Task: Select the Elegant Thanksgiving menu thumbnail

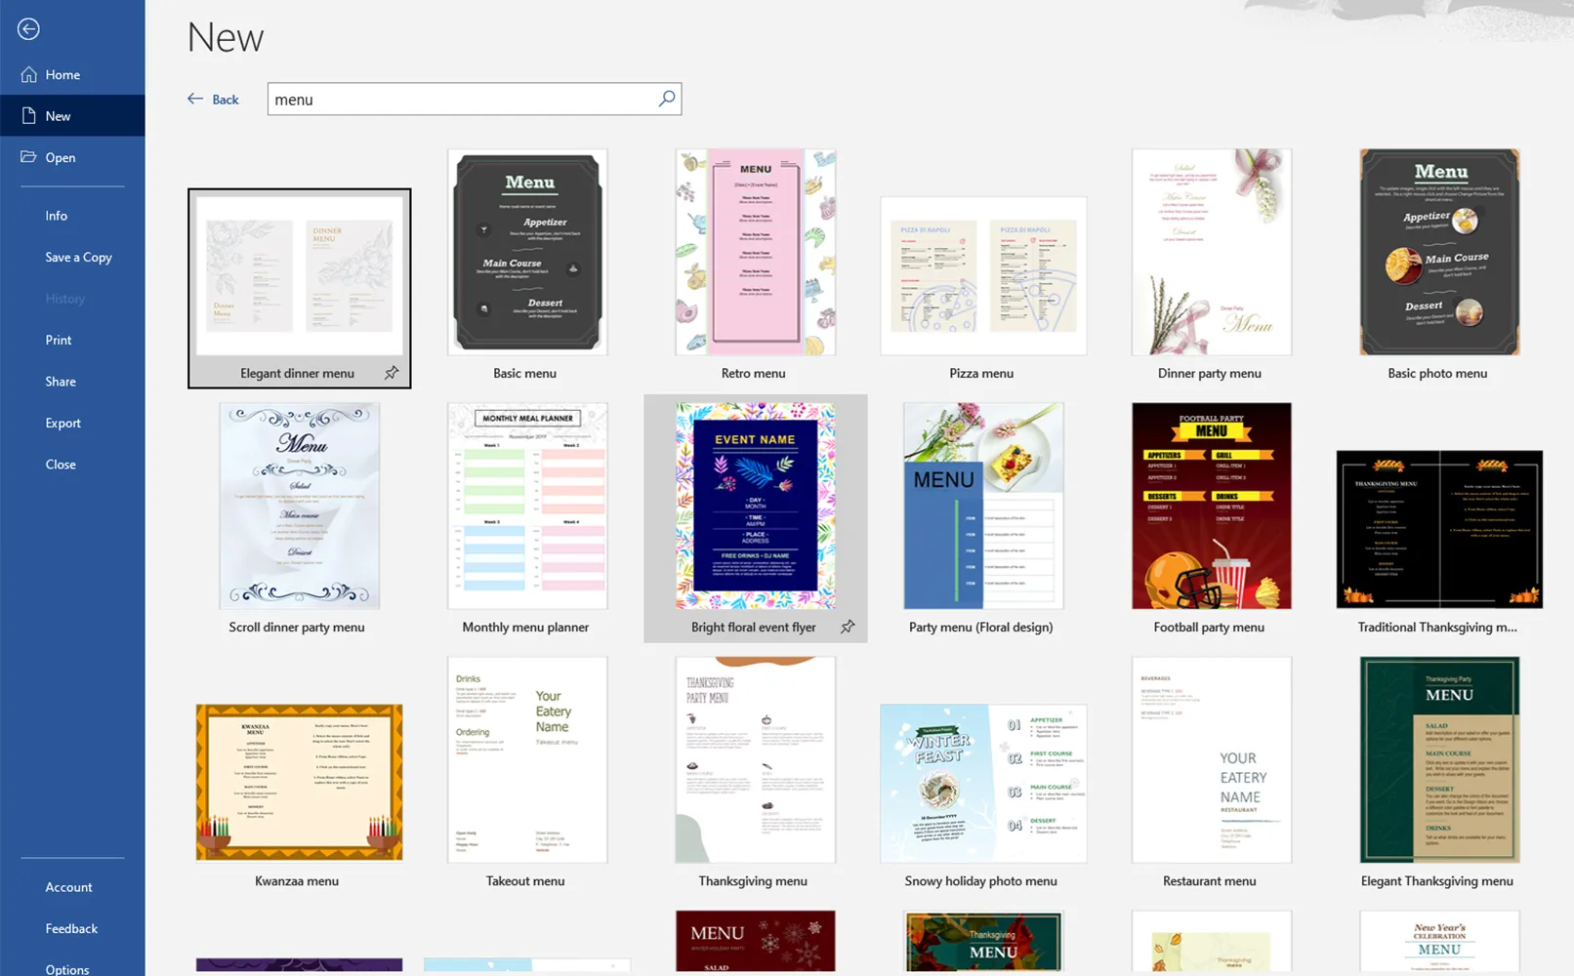Action: (1439, 759)
